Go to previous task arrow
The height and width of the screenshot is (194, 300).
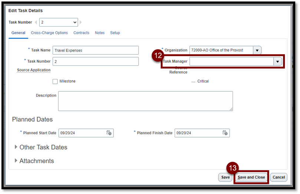tap(36, 23)
